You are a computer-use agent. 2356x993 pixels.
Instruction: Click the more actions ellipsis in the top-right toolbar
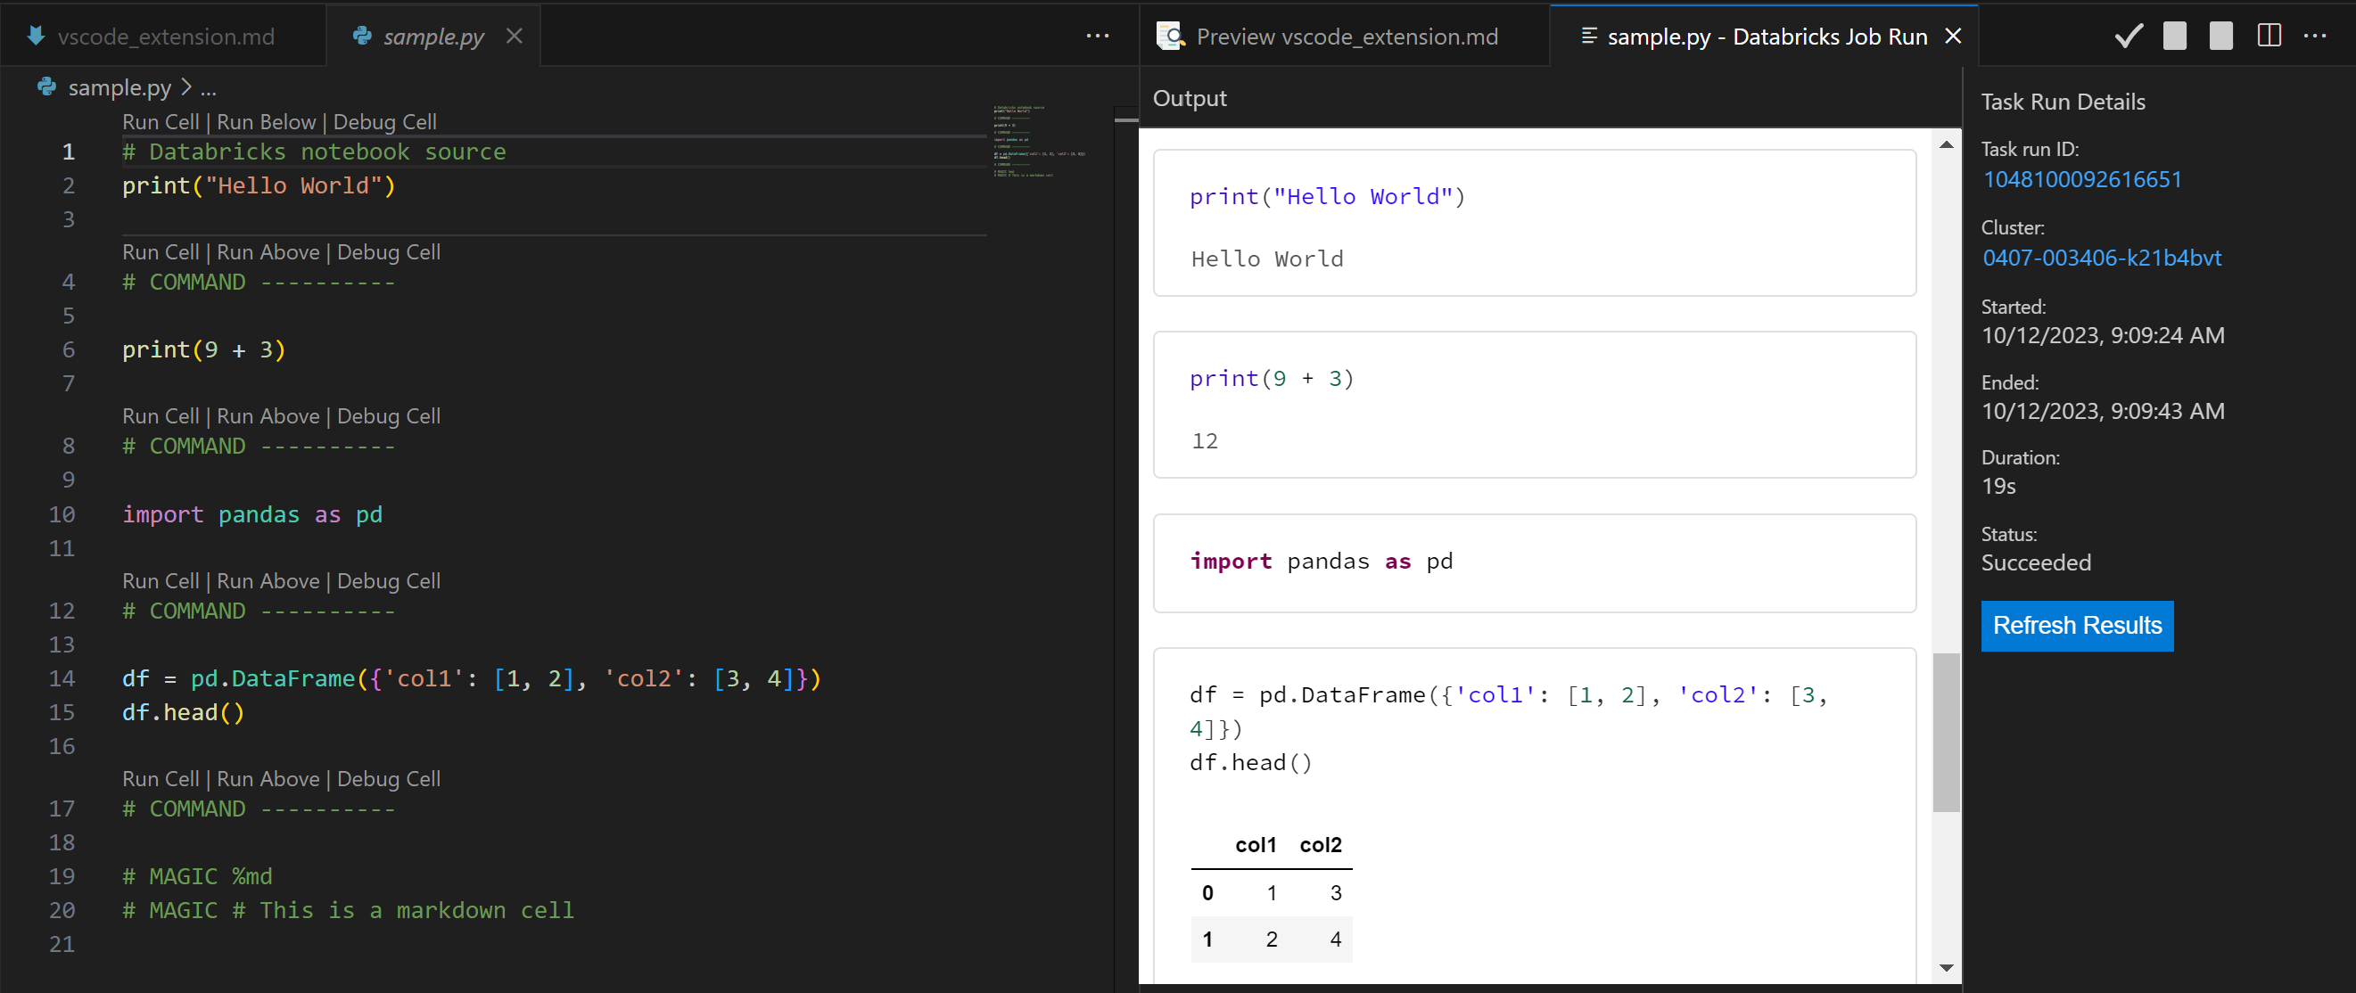coord(2317,36)
